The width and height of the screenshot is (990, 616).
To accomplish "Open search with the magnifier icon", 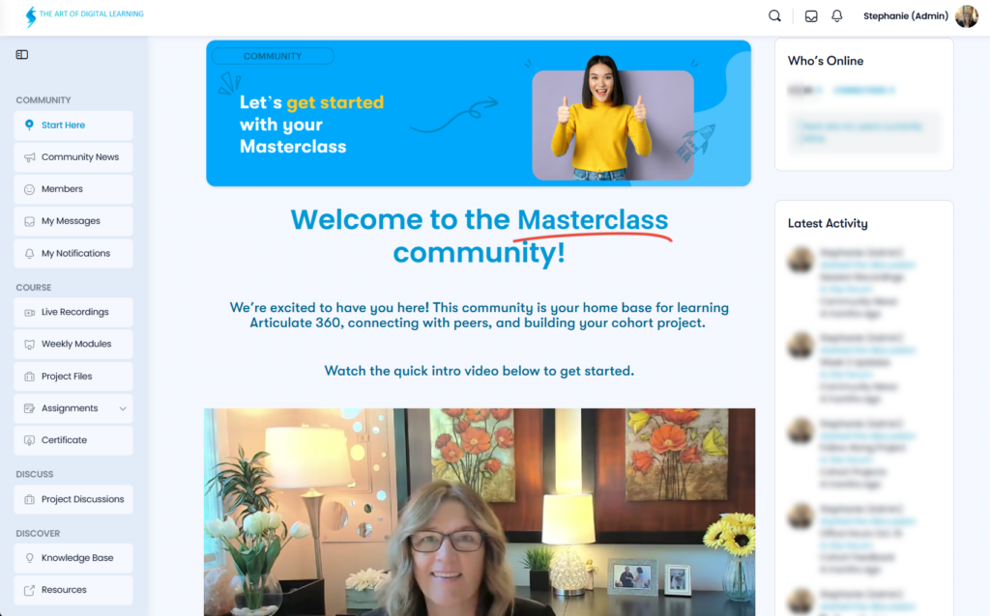I will [774, 16].
